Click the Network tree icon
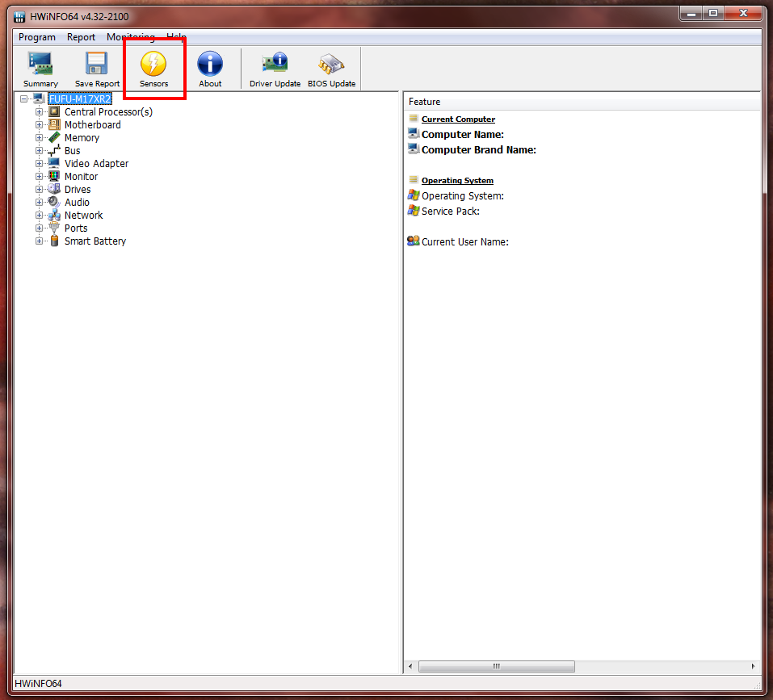 pos(54,215)
